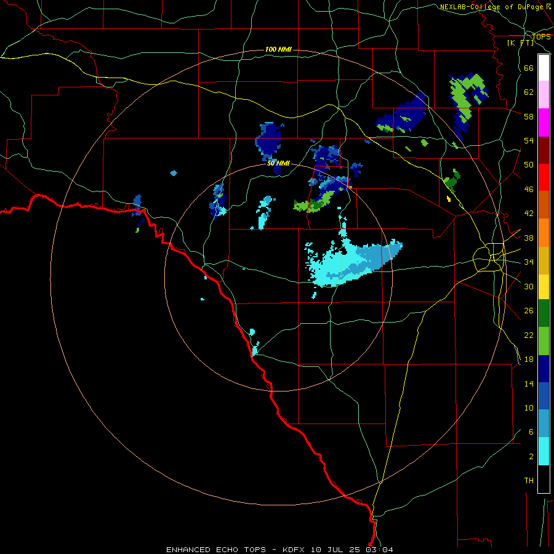Click the 34 value on legend
Viewport: 554px width, 554px height.
pos(529,262)
